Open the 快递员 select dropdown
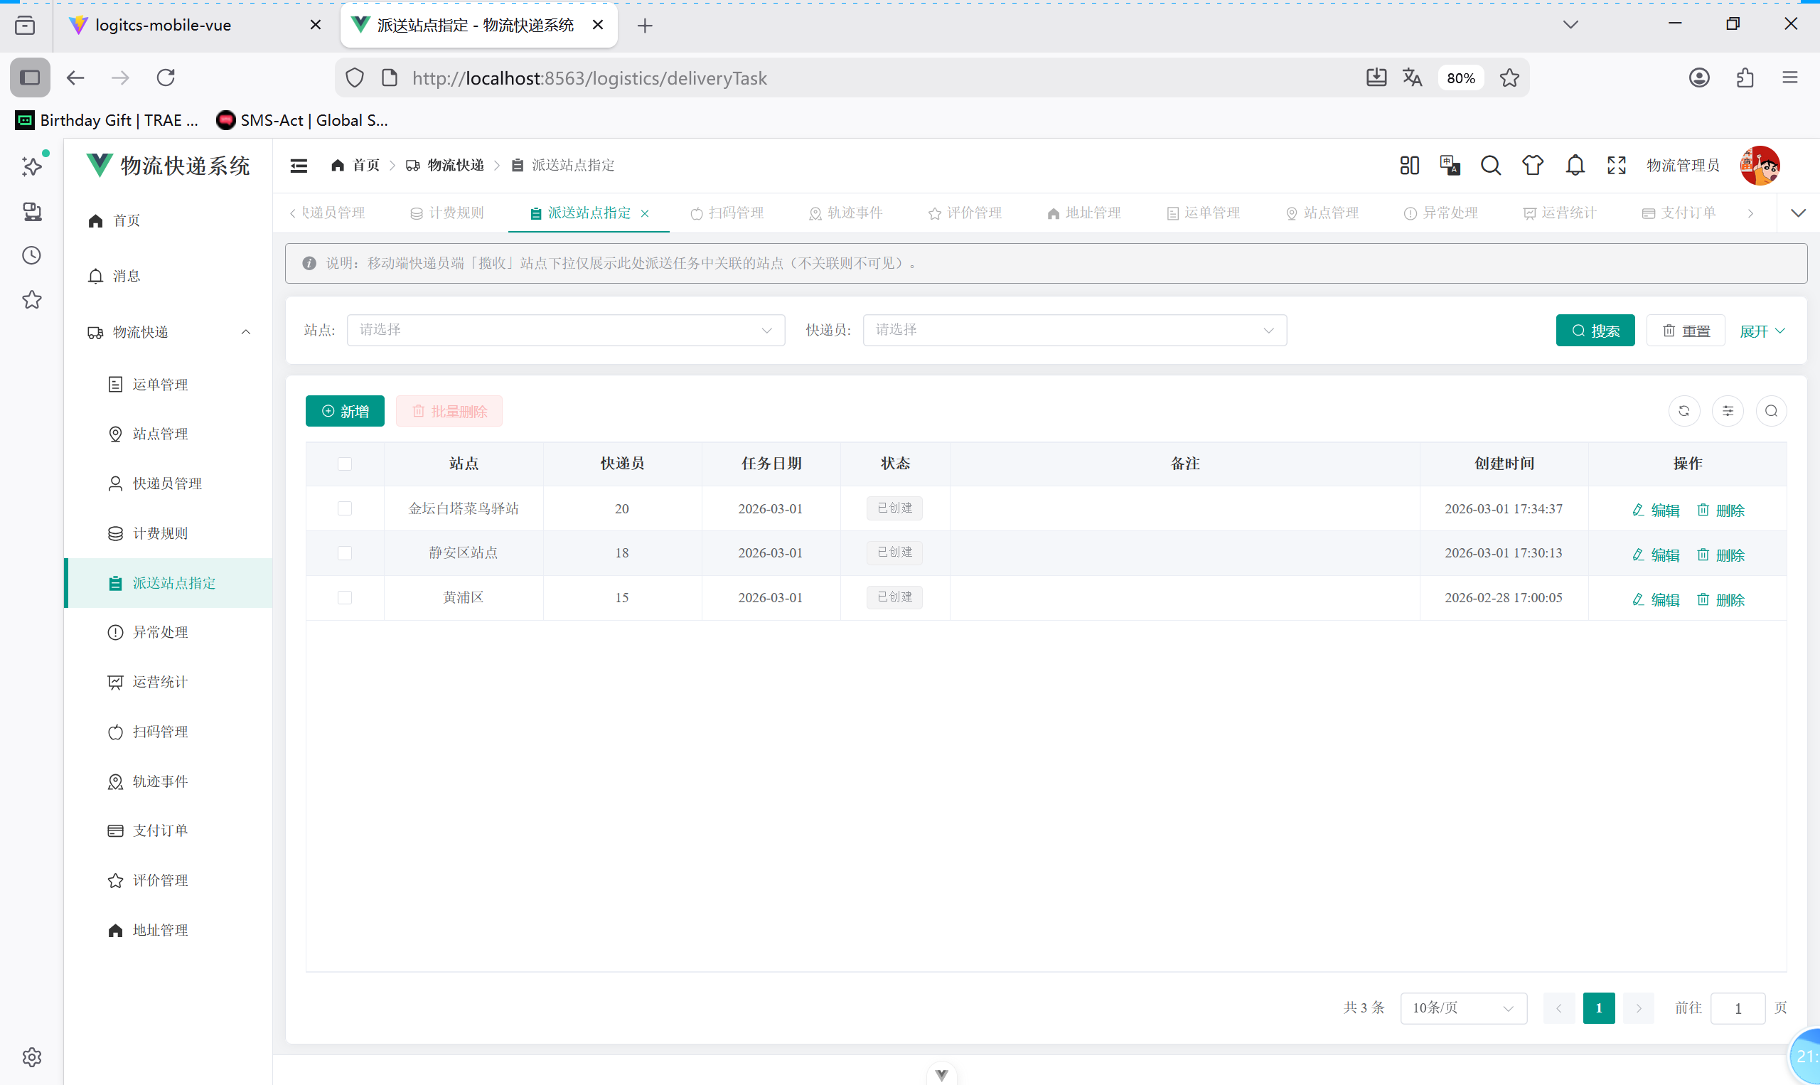This screenshot has height=1085, width=1820. pos(1074,330)
